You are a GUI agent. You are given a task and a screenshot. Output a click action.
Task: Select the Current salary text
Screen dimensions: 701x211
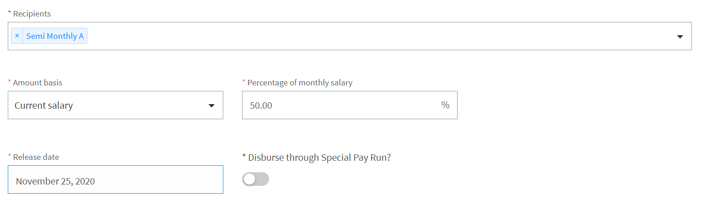pyautogui.click(x=43, y=105)
